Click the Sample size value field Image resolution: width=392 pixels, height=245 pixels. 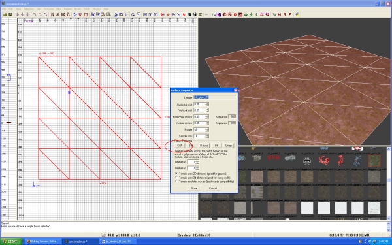(200, 136)
